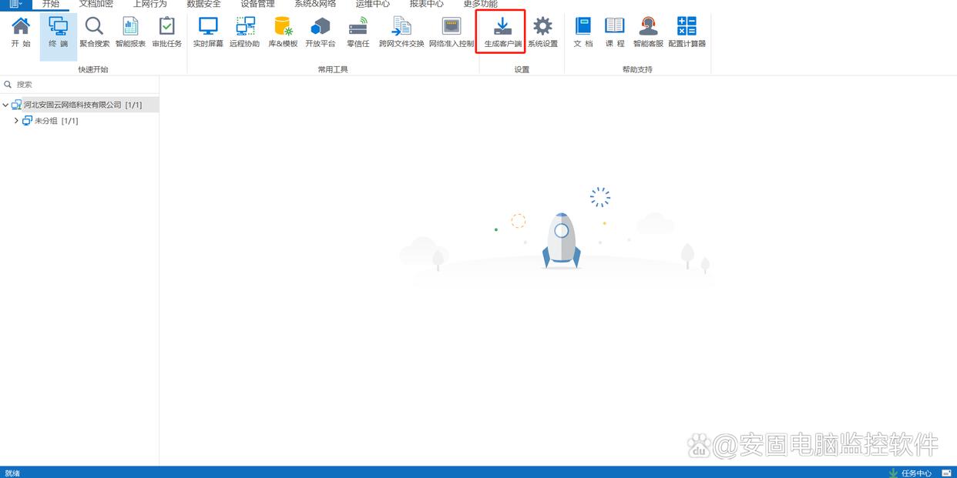This screenshot has width=957, height=478.
Task: Click the application menu button at top-left
Action: point(15,4)
